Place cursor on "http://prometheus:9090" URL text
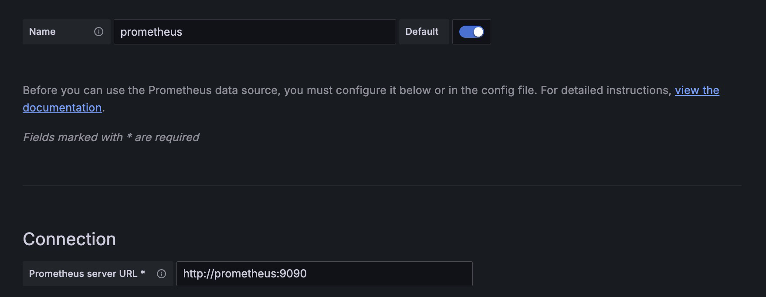The width and height of the screenshot is (766, 297). pyautogui.click(x=245, y=274)
